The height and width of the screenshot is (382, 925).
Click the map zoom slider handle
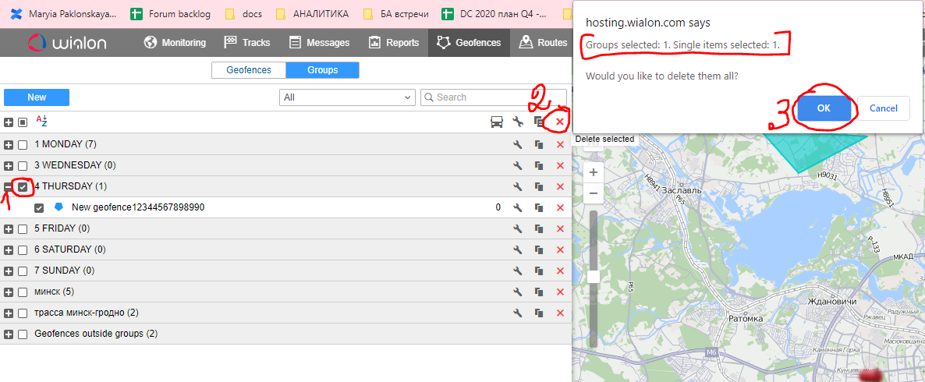pyautogui.click(x=594, y=276)
